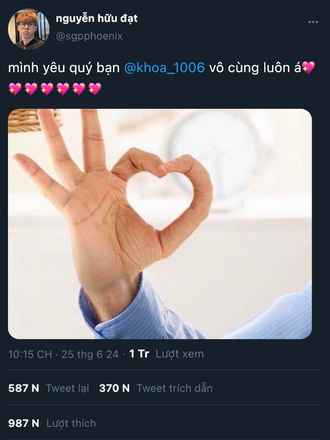This screenshot has width=330, height=440.
Task: Click the tweet text 'mình yêu quý bạn'
Action: tap(64, 68)
